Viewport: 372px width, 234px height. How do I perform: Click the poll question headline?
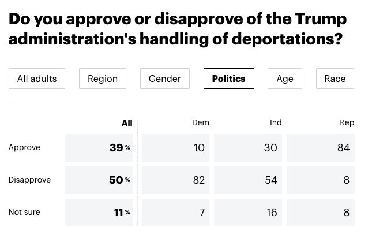[178, 29]
